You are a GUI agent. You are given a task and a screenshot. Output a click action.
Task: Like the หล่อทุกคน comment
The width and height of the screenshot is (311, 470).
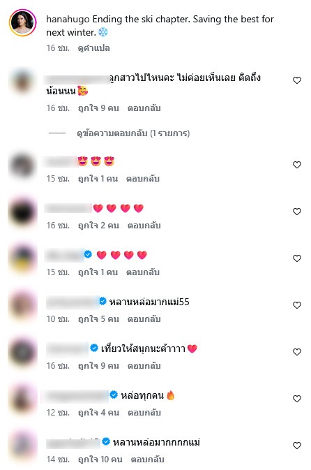(296, 398)
